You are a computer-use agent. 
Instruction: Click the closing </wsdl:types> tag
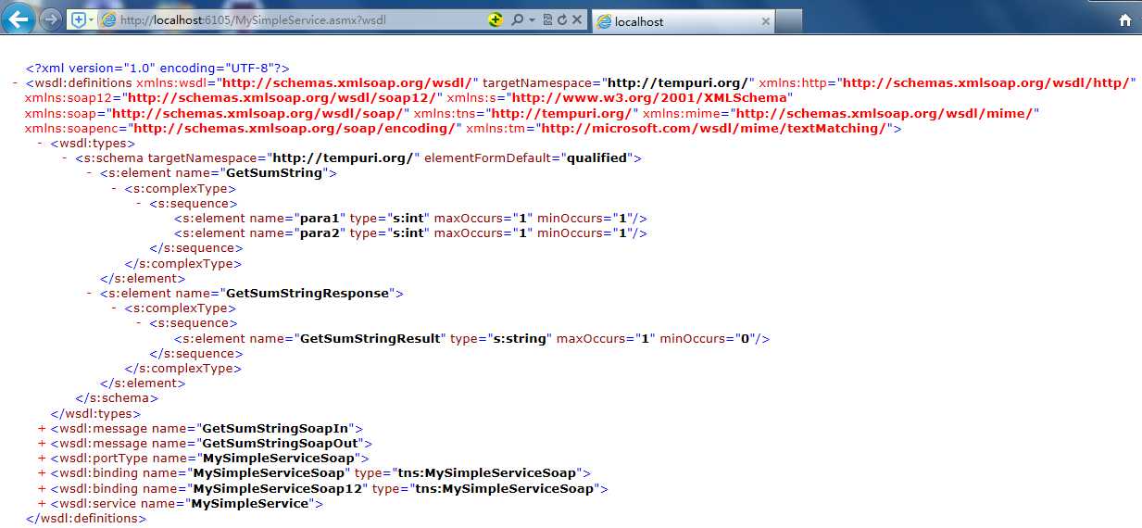coord(95,414)
